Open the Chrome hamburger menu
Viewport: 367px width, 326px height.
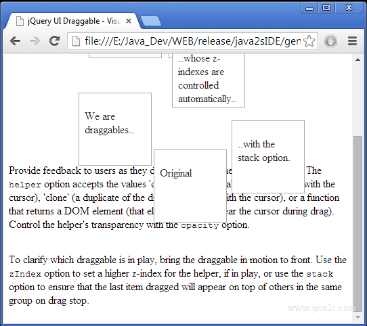pos(352,41)
